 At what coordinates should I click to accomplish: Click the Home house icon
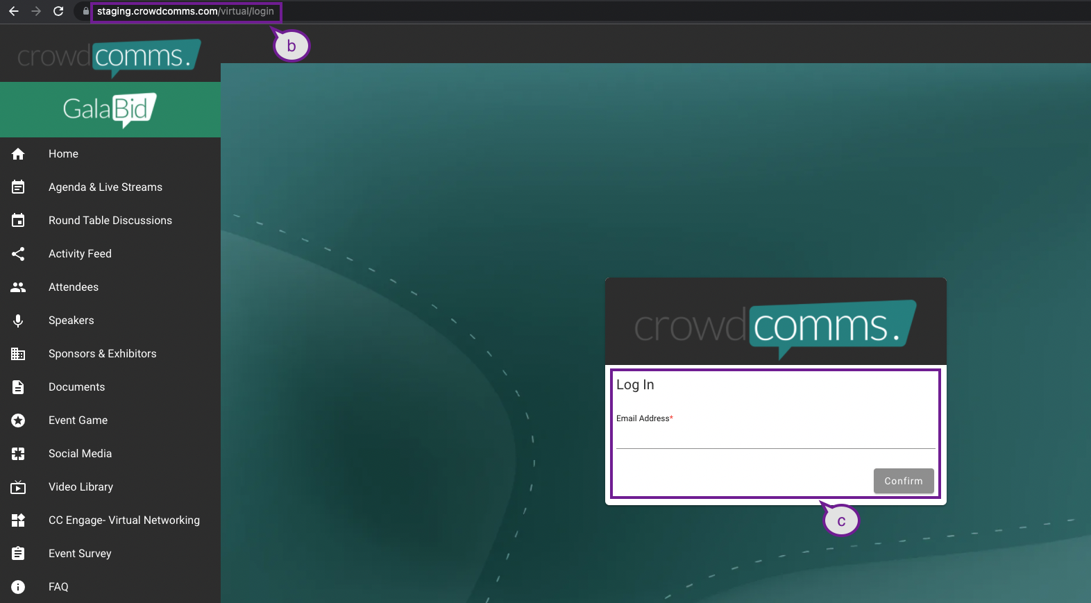click(x=18, y=154)
